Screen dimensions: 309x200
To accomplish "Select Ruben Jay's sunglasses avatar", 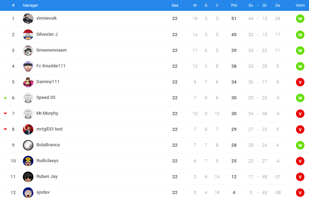I will [28, 177].
